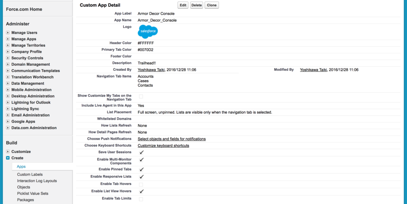Screen dimensions: 407x204
Task: Expand the Desktop Administration arrow
Action: [8, 96]
